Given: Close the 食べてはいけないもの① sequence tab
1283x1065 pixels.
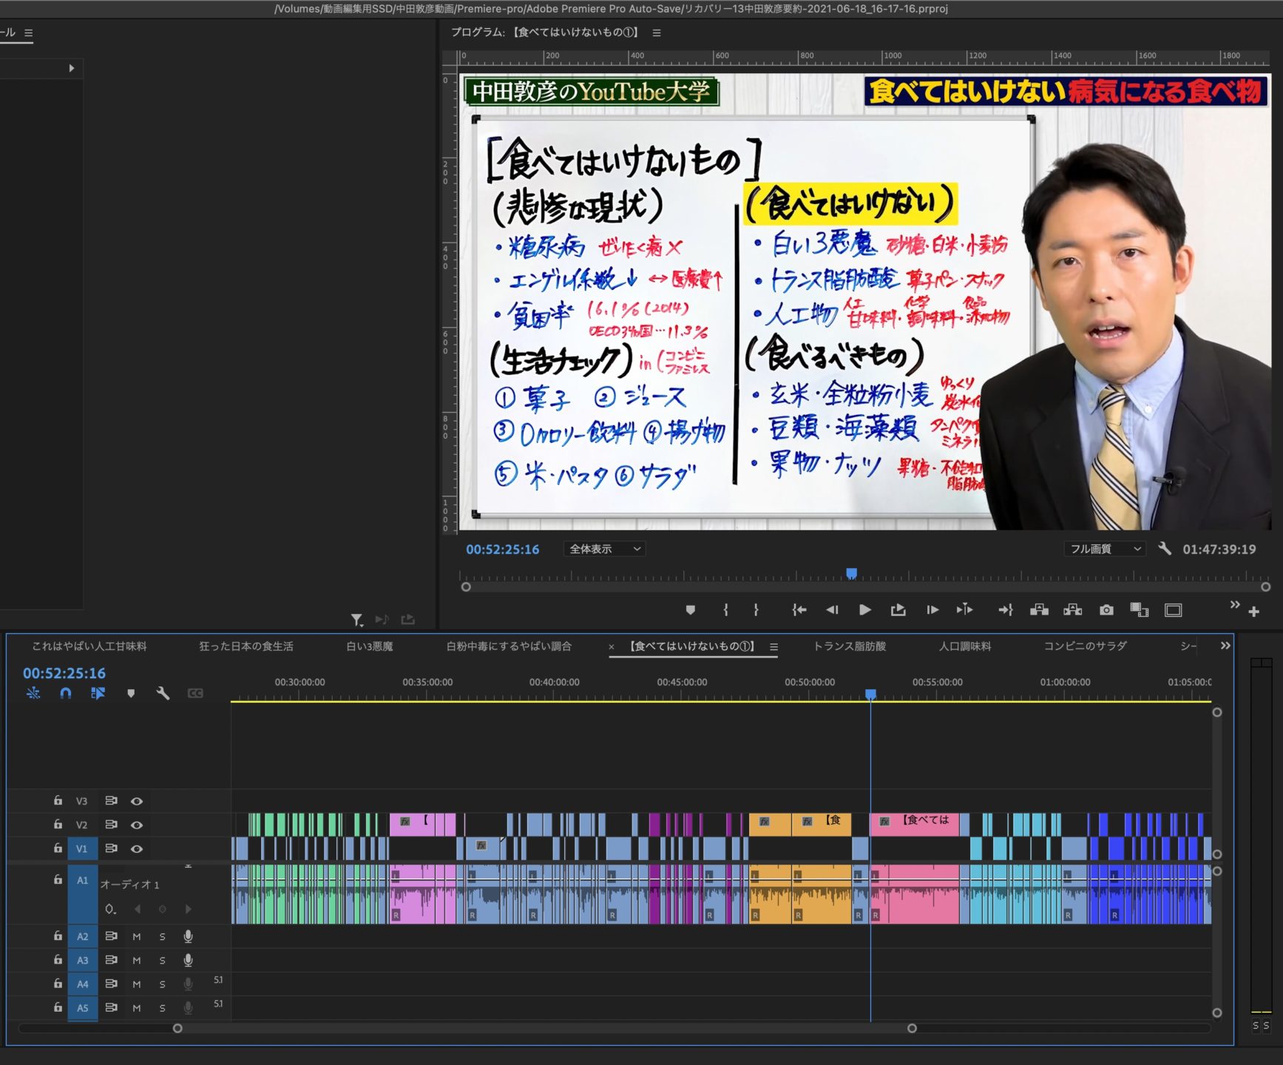Looking at the screenshot, I should tap(612, 647).
